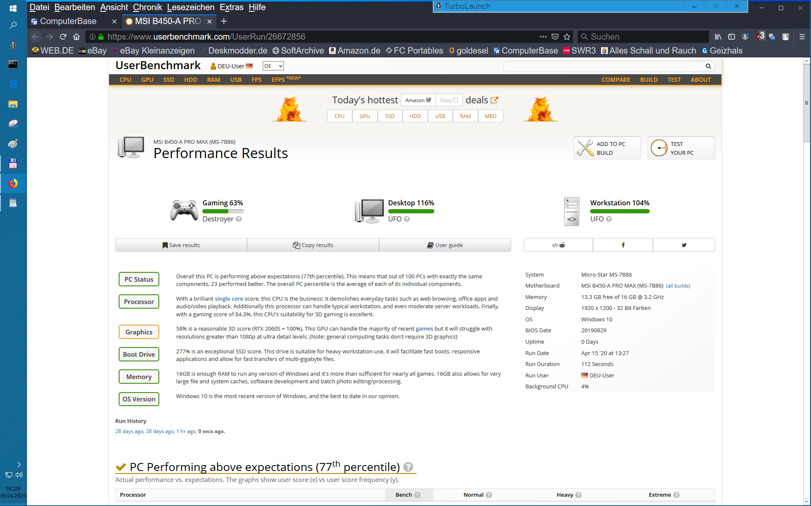Click the Save results button
The height and width of the screenshot is (506, 811).
(x=181, y=245)
